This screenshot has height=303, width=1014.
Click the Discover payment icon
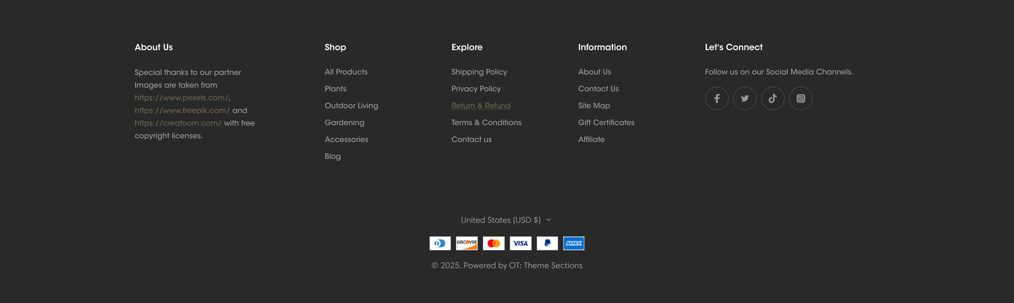(467, 243)
